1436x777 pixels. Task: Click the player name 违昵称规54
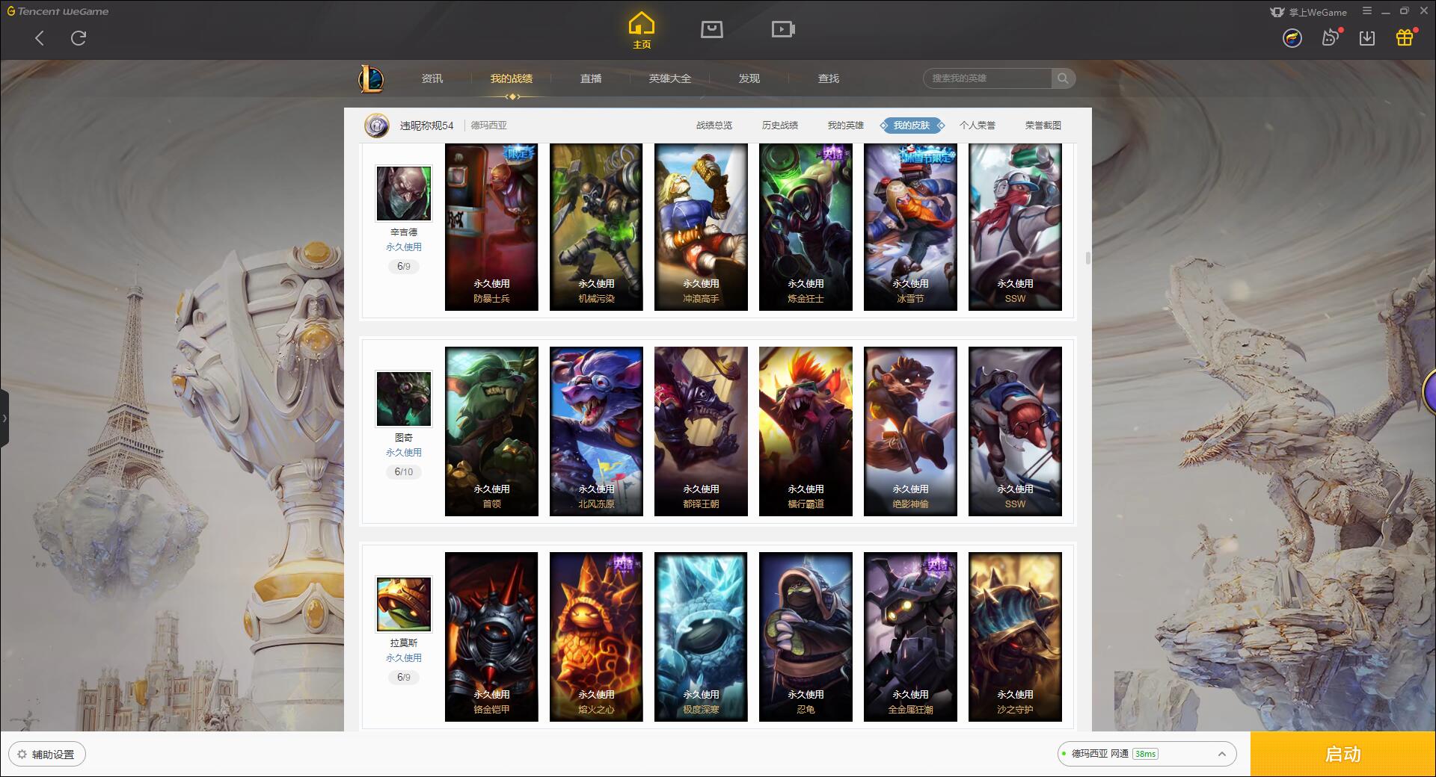click(426, 126)
